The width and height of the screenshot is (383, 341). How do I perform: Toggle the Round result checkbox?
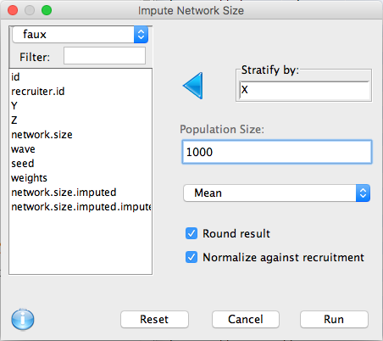tap(191, 233)
